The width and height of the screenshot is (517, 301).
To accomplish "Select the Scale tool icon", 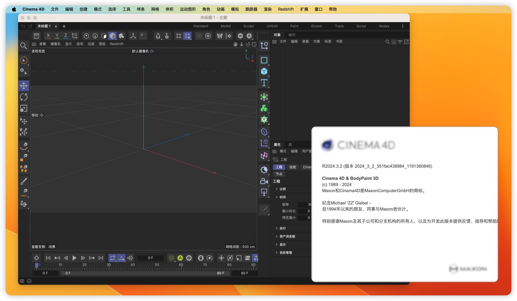I will pyautogui.click(x=24, y=108).
